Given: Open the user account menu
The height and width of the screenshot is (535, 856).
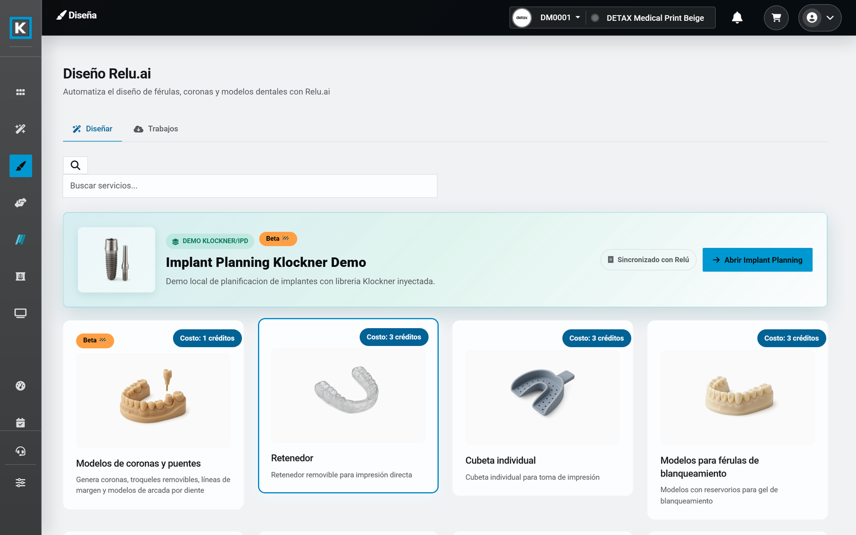Looking at the screenshot, I should [820, 18].
